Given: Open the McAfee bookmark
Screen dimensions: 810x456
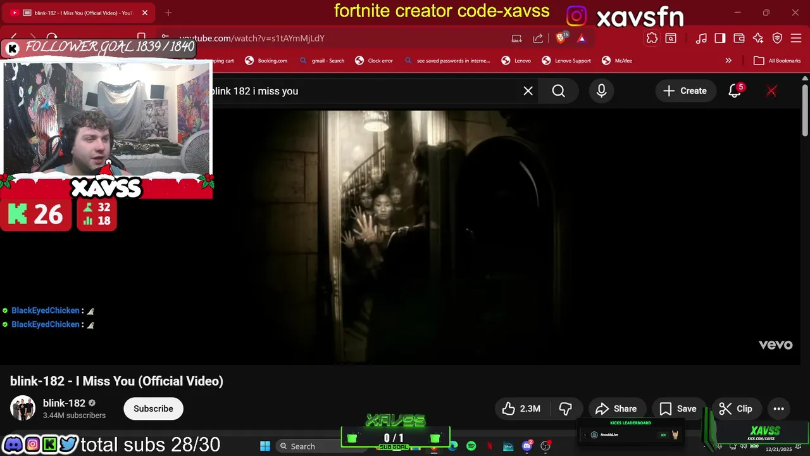Looking at the screenshot, I should pyautogui.click(x=616, y=61).
